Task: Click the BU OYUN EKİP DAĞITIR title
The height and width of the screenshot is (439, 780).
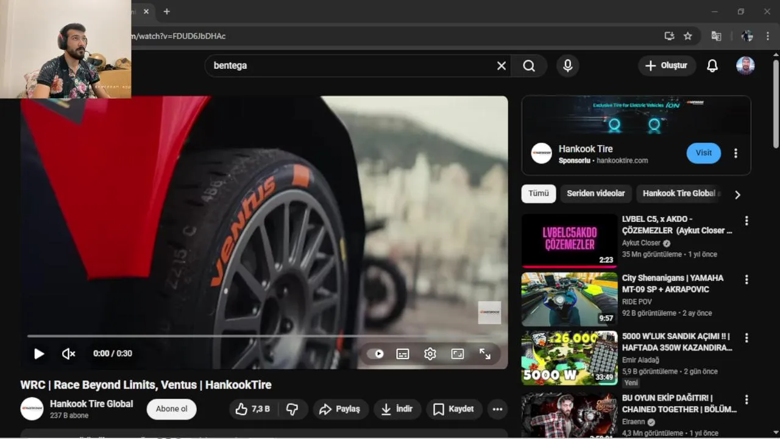Action: [x=679, y=404]
